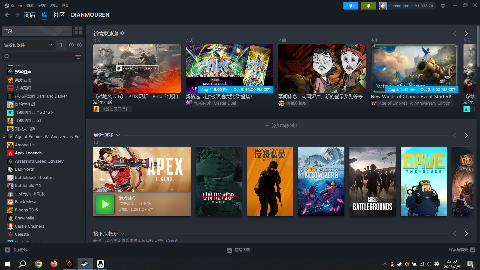Toggle the ready-to-play filter
The width and height of the screenshot is (480, 270).
tap(80, 45)
